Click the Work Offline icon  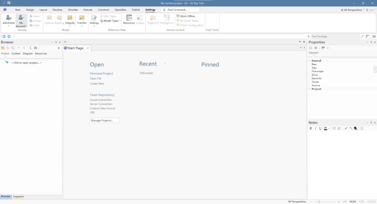[x=178, y=16]
